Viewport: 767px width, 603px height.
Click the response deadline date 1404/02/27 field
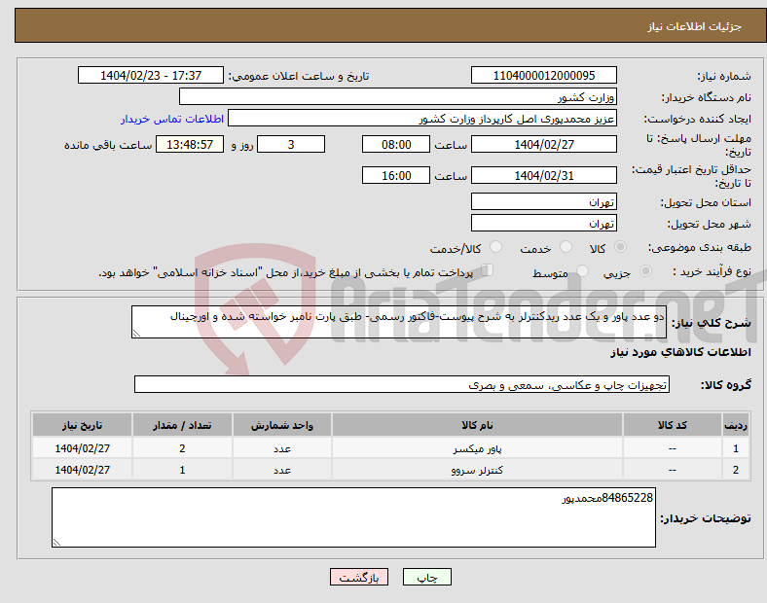544,144
